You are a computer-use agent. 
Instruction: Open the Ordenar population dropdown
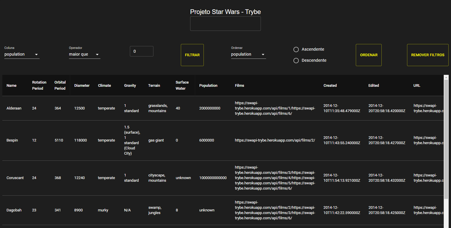[248, 54]
